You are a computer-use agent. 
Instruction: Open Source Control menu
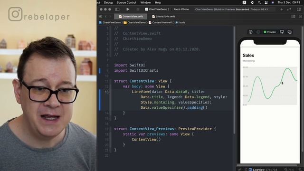(126, 2)
